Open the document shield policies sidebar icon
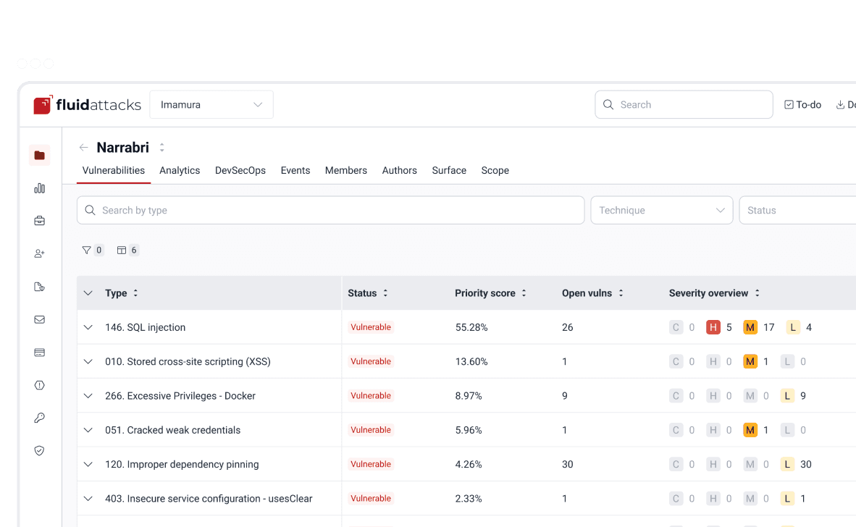Screen dimensions: 856x527 39,287
